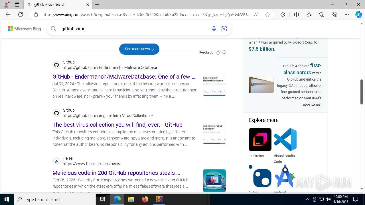This screenshot has width=365, height=205.
Task: Open the Extensions icon
Action: pos(283,15)
